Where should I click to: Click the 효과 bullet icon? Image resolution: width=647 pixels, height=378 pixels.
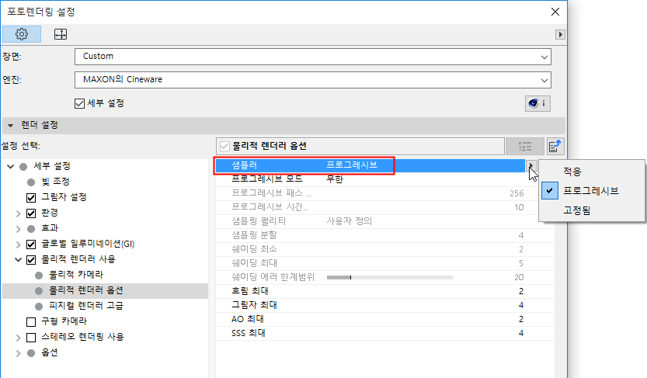(x=31, y=228)
